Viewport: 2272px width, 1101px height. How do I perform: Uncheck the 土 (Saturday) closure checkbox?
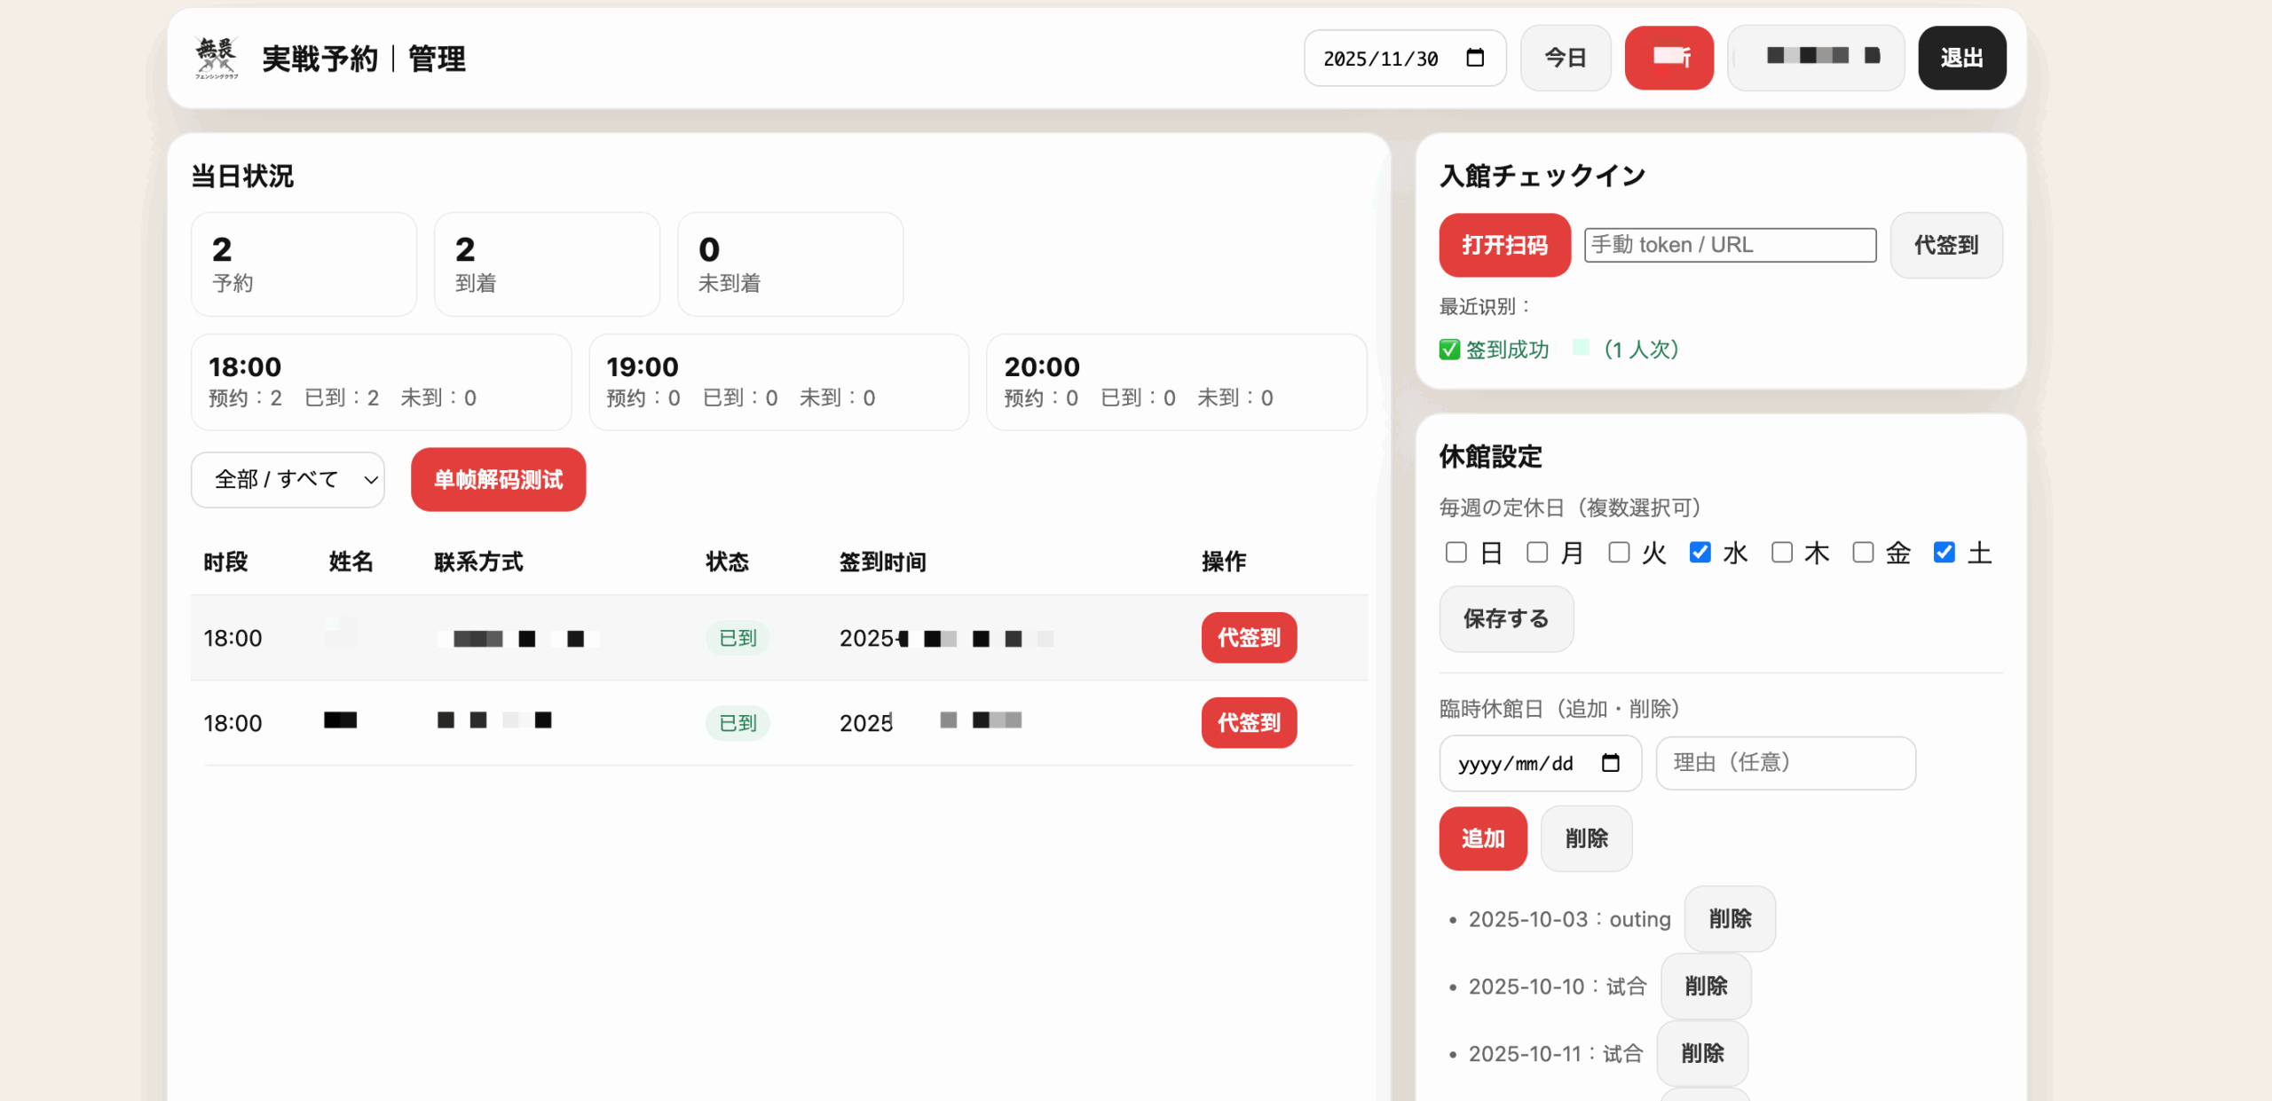1944,552
